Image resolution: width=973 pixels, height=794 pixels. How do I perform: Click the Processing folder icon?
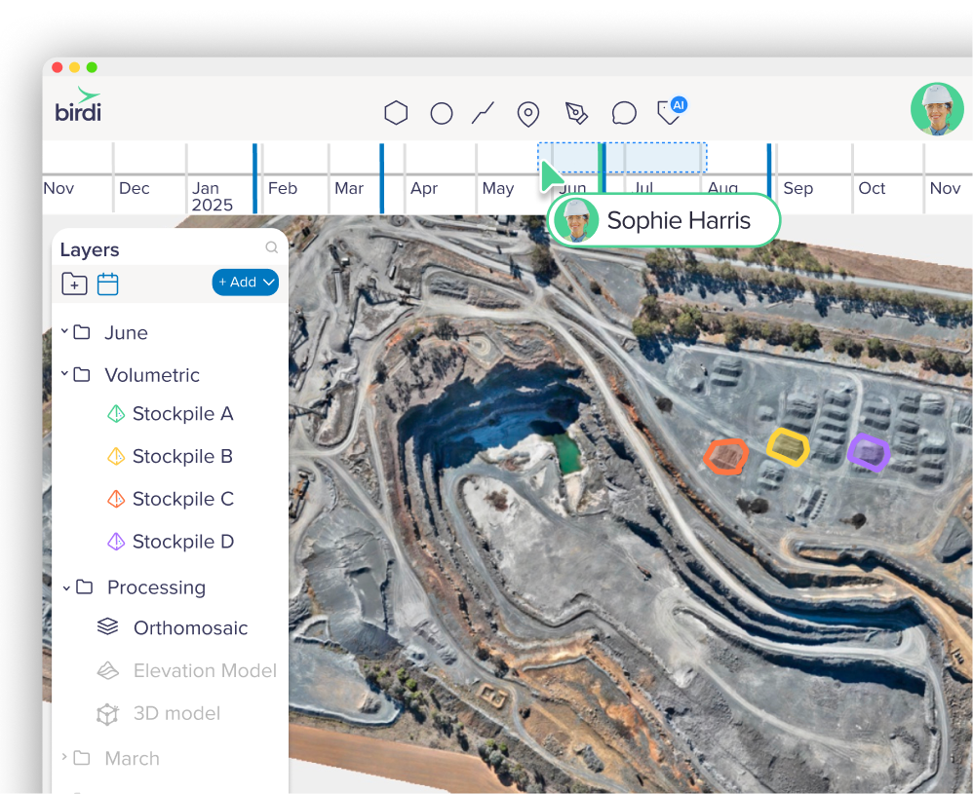[x=85, y=586]
